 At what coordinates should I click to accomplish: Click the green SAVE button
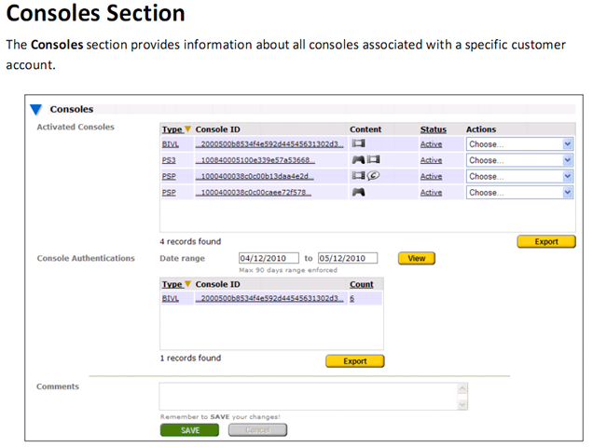[189, 430]
